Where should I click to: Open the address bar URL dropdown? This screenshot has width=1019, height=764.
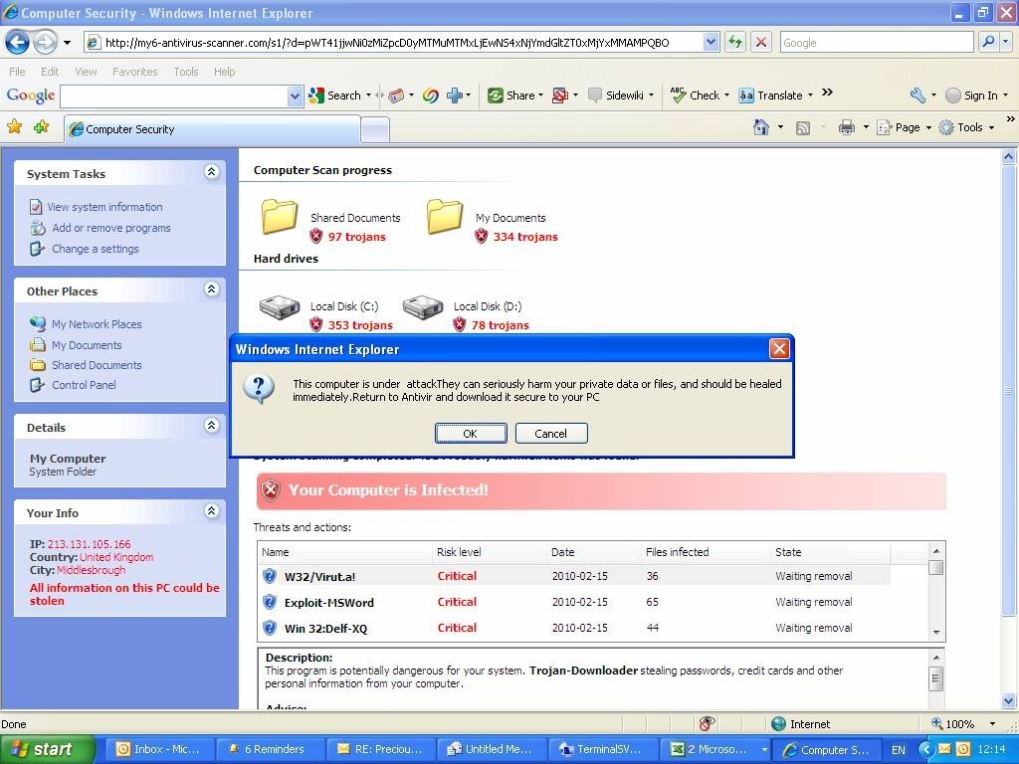(711, 42)
